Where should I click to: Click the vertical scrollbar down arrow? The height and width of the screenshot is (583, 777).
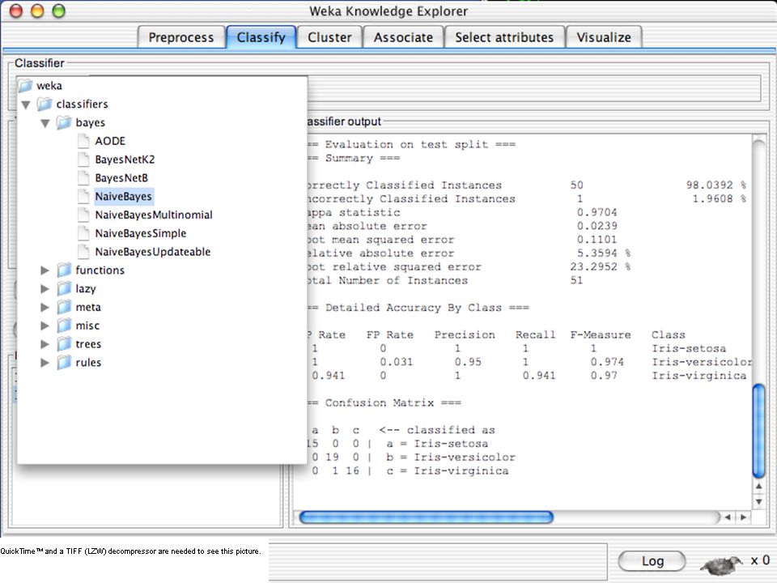758,502
